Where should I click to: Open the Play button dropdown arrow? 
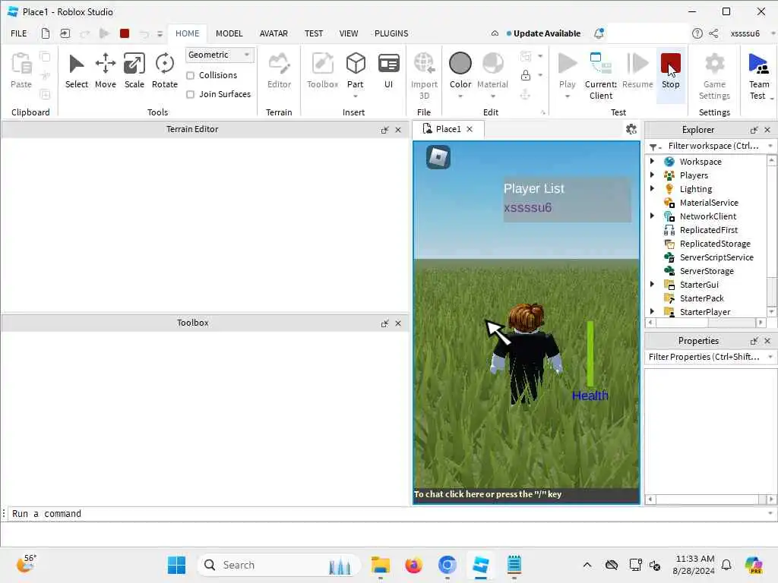pyautogui.click(x=567, y=96)
